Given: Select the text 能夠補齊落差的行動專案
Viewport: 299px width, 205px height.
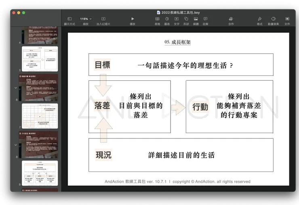Looking at the screenshot, I should (x=239, y=110).
